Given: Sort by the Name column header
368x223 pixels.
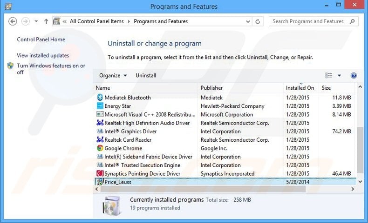Looking at the screenshot, I should click(146, 88).
